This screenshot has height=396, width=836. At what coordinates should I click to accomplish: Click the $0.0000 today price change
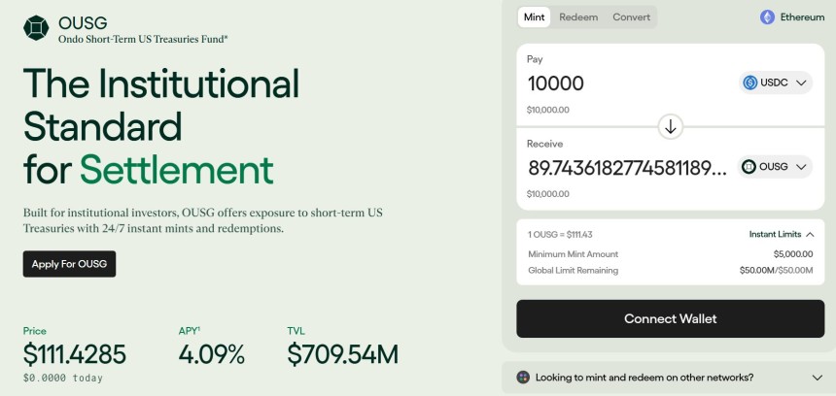(x=63, y=378)
